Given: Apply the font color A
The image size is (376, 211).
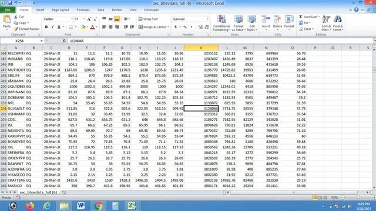Looking at the screenshot, I should coord(92,28).
